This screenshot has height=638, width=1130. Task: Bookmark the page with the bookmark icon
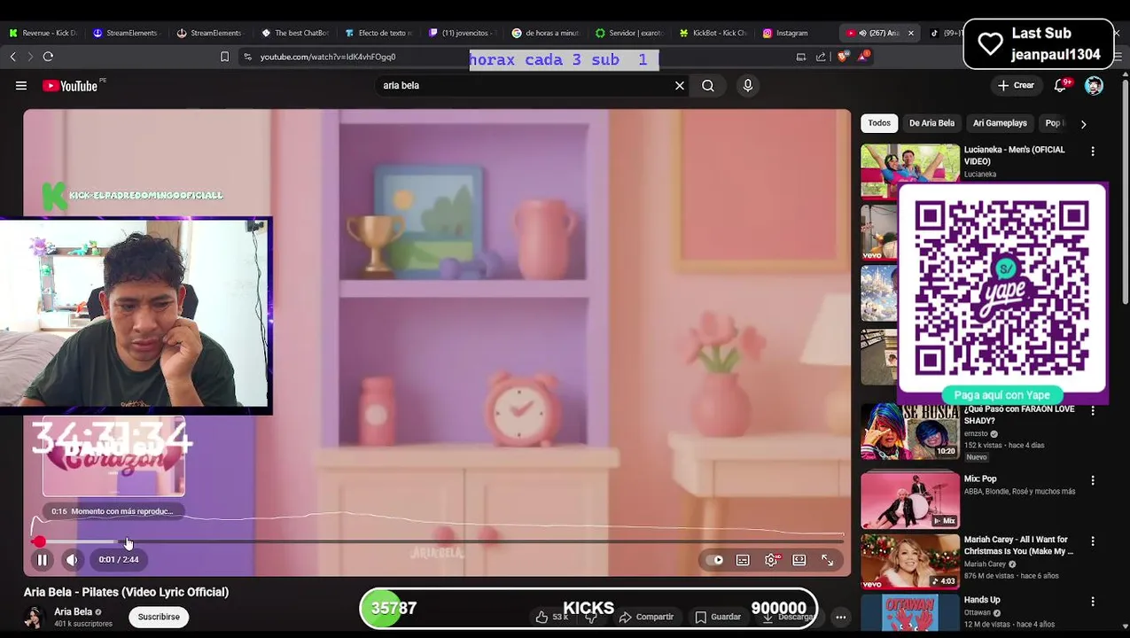(224, 57)
